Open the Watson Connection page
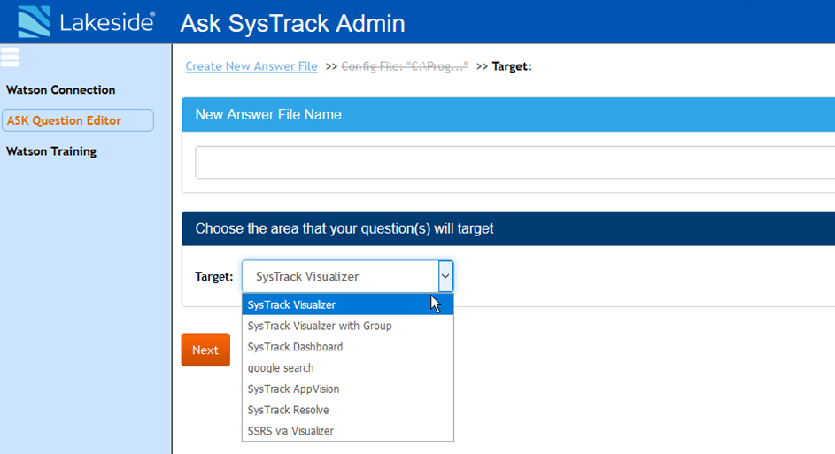The image size is (835, 454). pyautogui.click(x=61, y=90)
